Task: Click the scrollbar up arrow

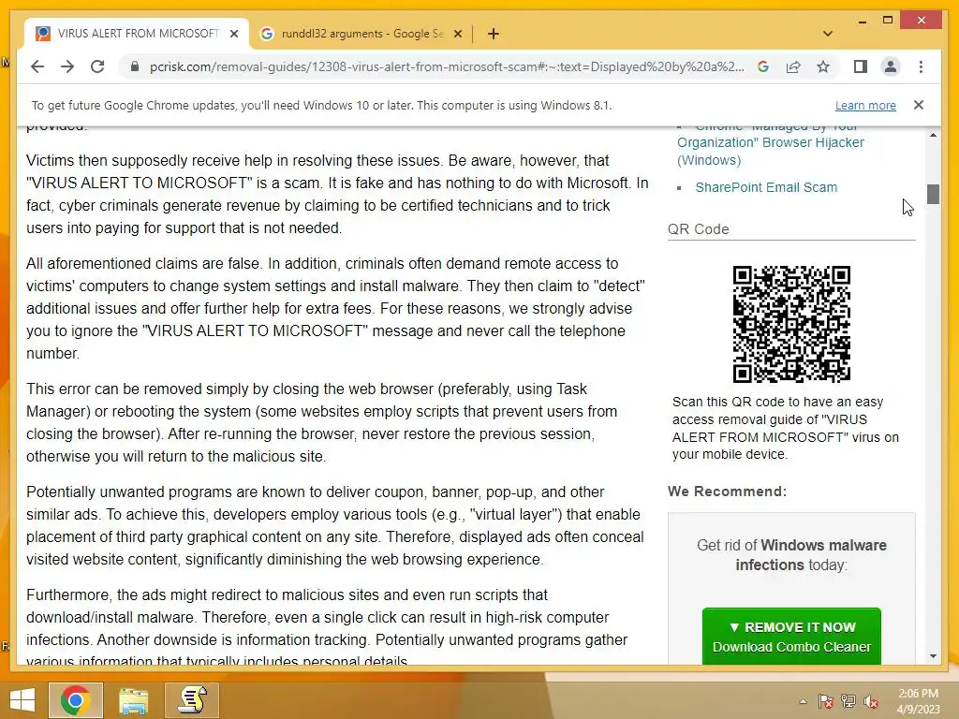Action: tap(933, 135)
